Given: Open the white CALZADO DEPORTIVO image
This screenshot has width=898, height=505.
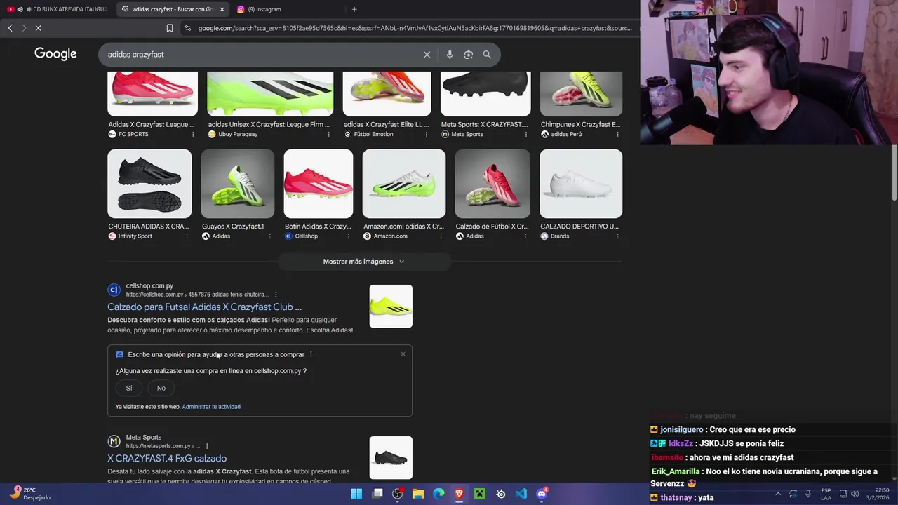Looking at the screenshot, I should 581,184.
